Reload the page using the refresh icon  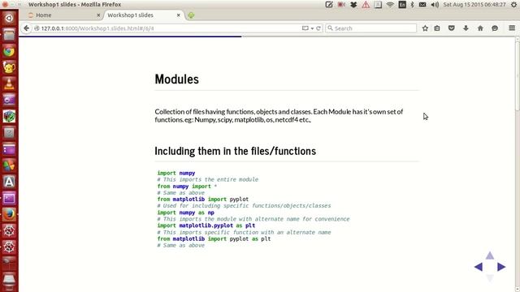point(318,28)
